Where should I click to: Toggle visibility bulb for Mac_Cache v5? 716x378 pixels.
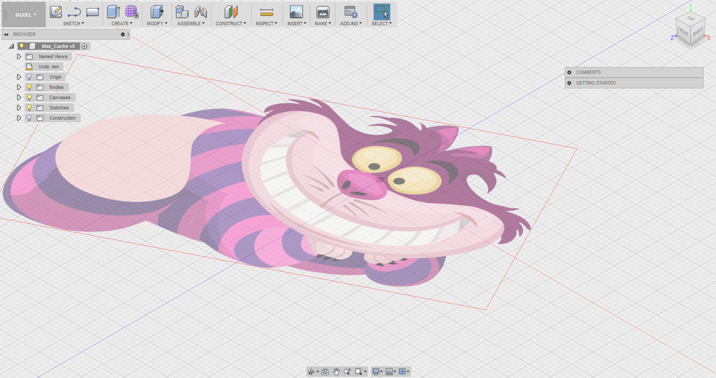click(22, 46)
